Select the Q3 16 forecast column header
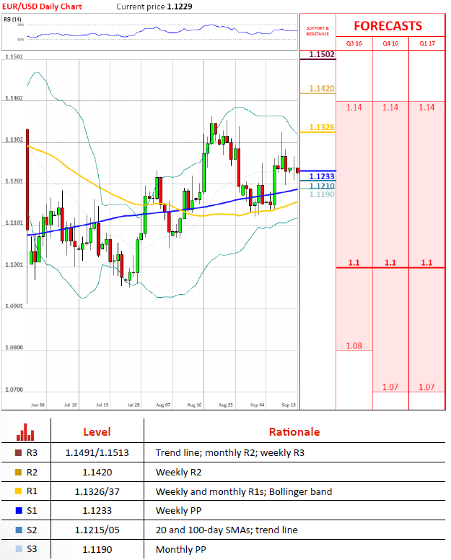451x560 pixels. point(354,44)
